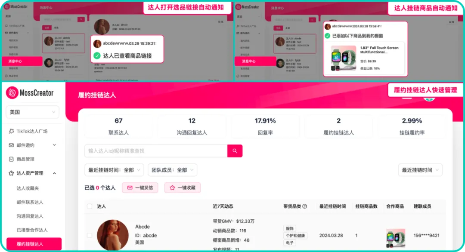Click the help icon next to 带货品类
This screenshot has height=252, width=465.
[304, 206]
